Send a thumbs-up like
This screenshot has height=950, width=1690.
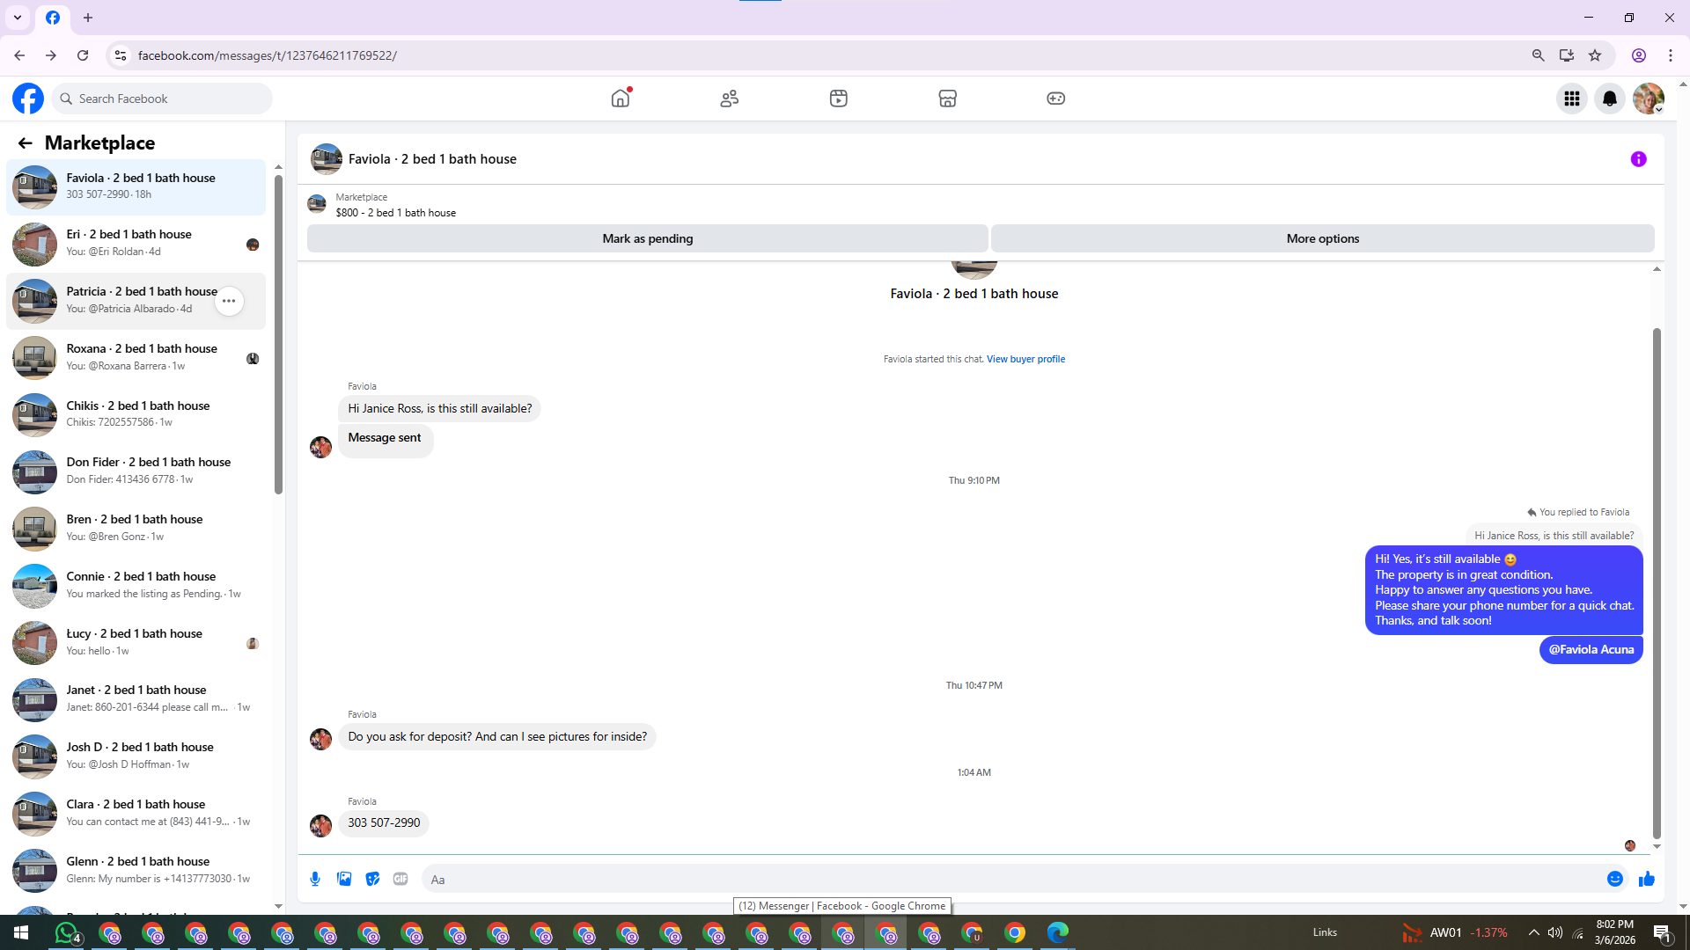(1647, 879)
